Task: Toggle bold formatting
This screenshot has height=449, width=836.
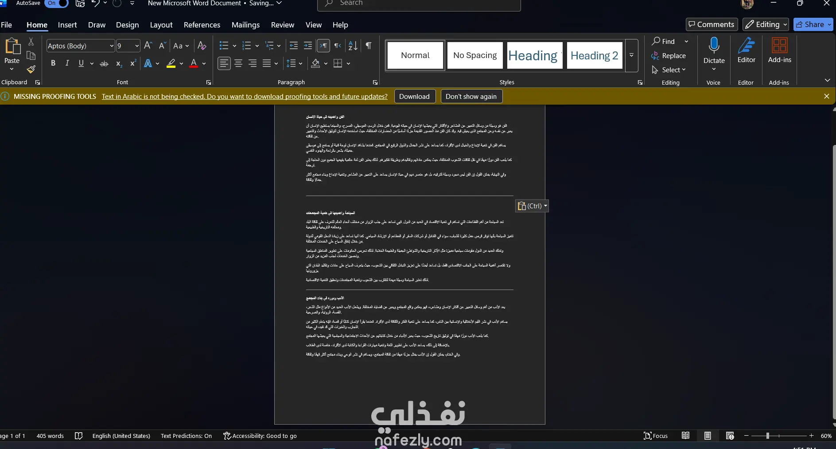Action: (x=53, y=63)
